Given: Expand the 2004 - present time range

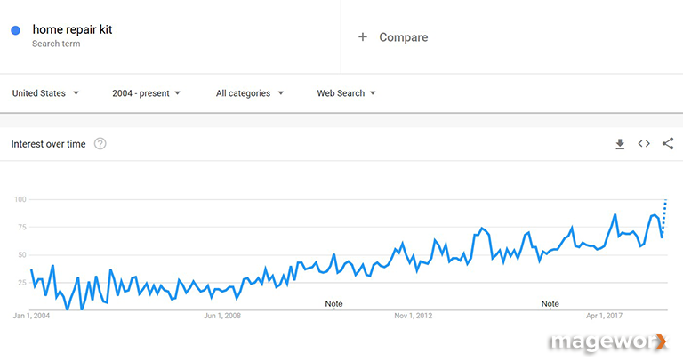Looking at the screenshot, I should tap(147, 93).
